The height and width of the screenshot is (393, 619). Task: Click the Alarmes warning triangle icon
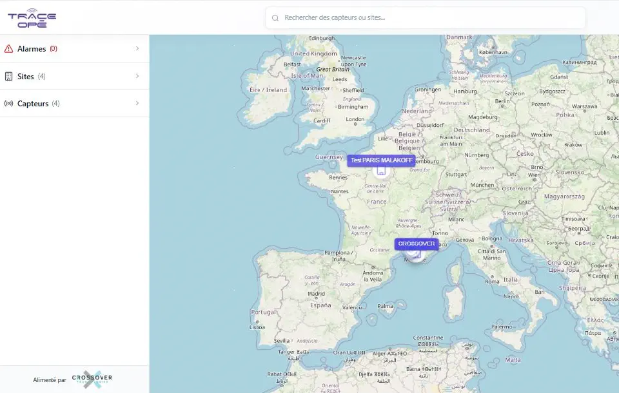click(x=8, y=49)
